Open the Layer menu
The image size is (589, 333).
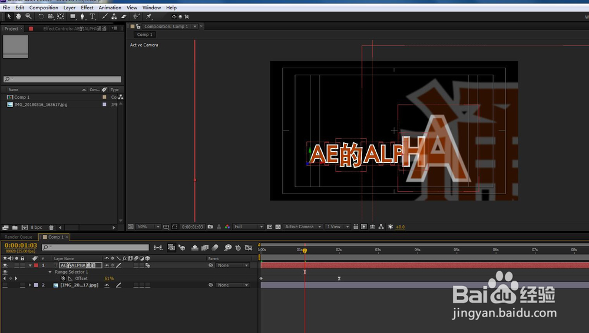click(69, 8)
